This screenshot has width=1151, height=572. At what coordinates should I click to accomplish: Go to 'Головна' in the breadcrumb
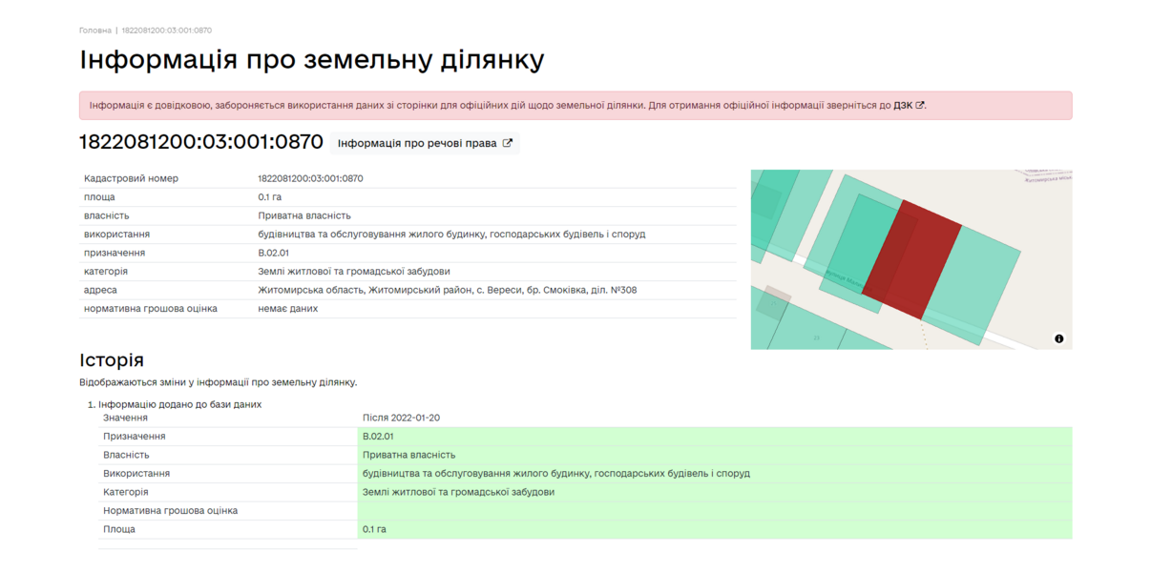click(x=94, y=31)
